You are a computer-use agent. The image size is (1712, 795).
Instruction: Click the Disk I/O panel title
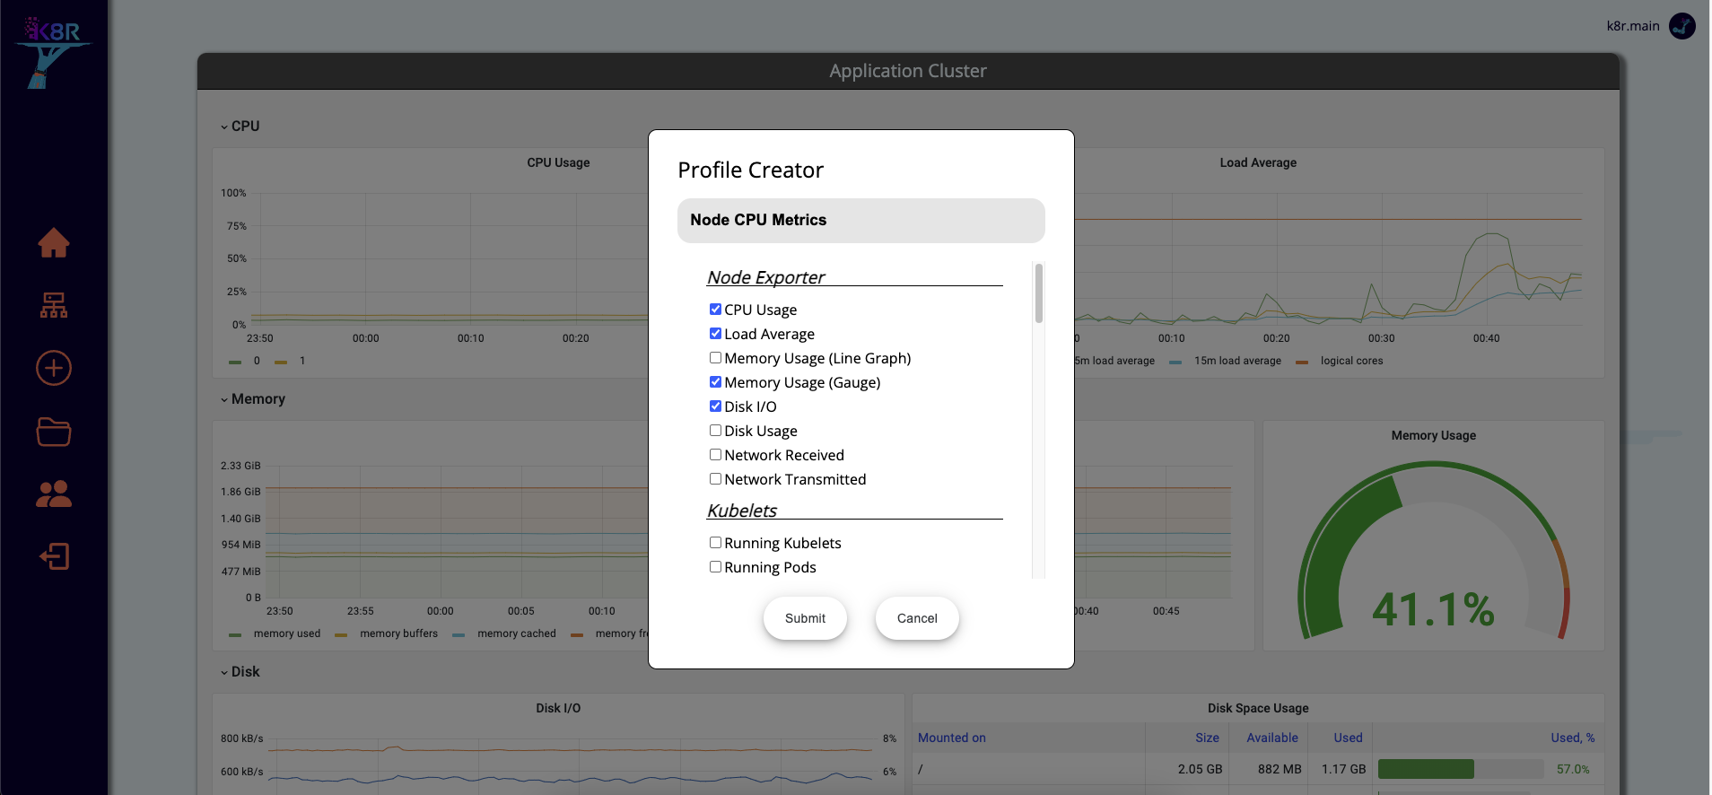[558, 708]
